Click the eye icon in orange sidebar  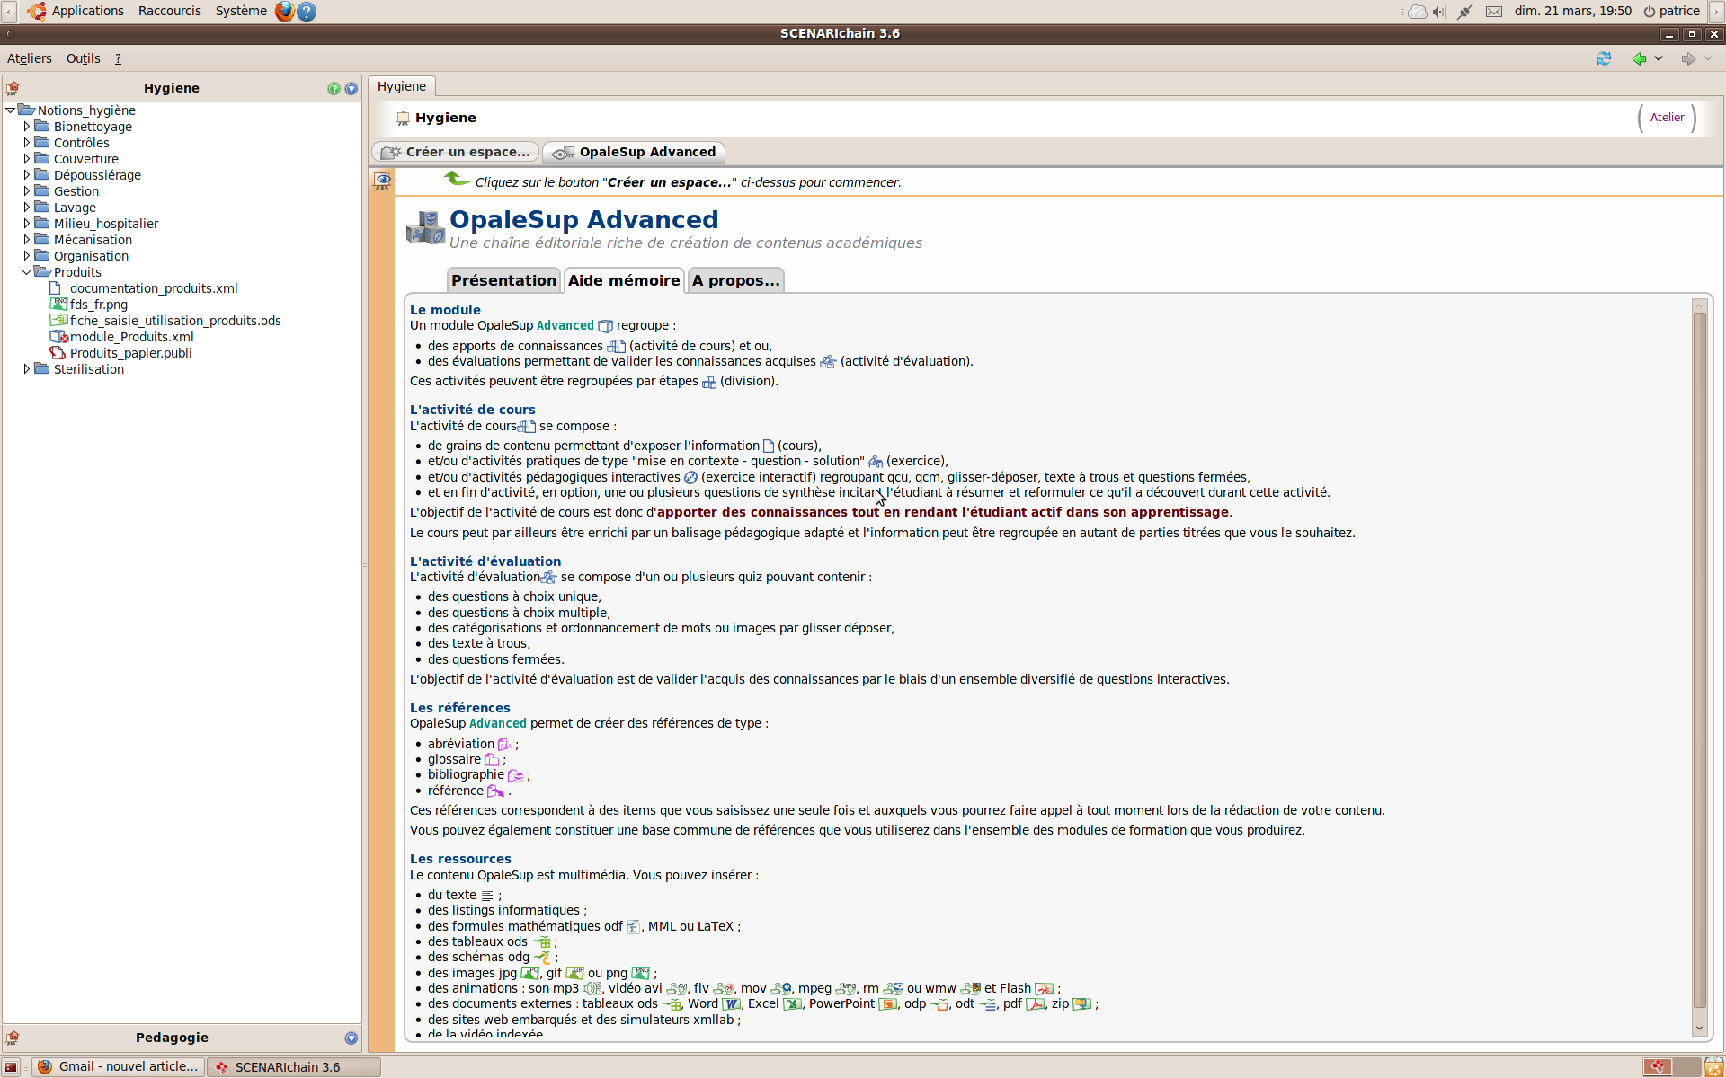(x=383, y=181)
